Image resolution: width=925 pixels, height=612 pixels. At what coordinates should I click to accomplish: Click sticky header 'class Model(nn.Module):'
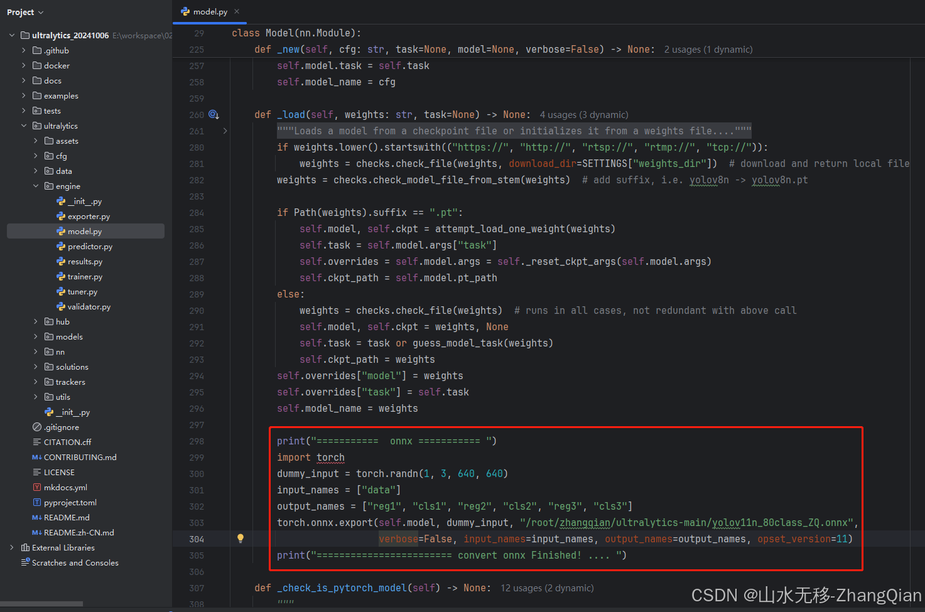pos(296,33)
